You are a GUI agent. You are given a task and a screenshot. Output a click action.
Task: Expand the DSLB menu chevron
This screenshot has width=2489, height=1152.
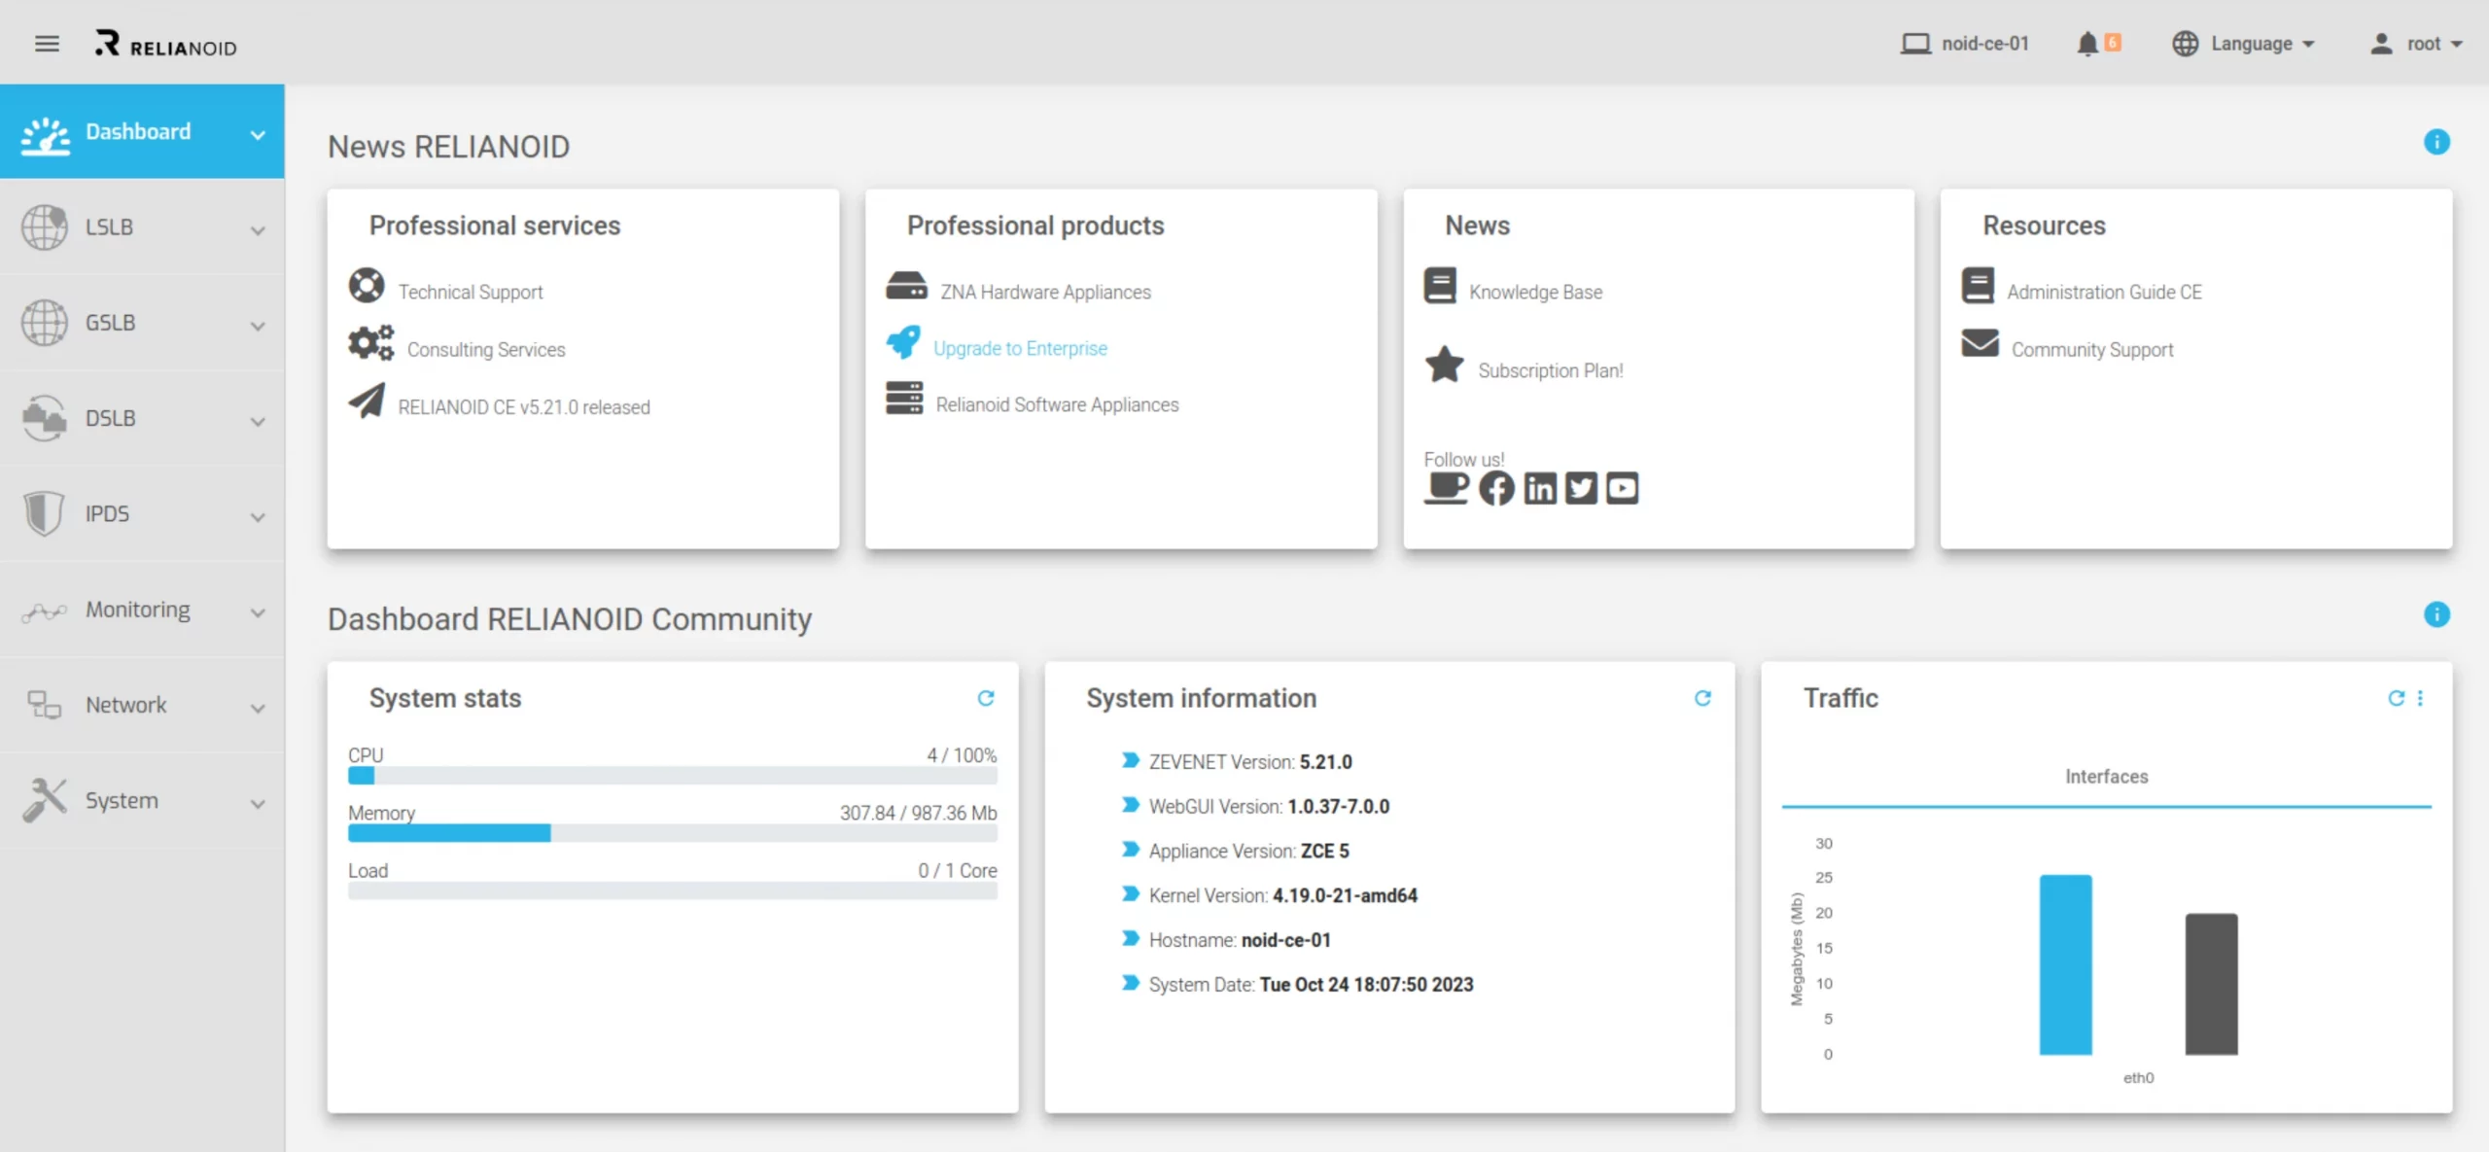coord(258,421)
